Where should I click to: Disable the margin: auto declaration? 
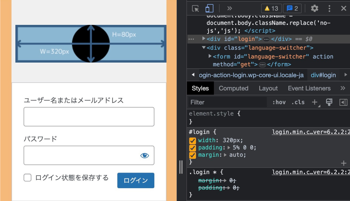click(193, 155)
